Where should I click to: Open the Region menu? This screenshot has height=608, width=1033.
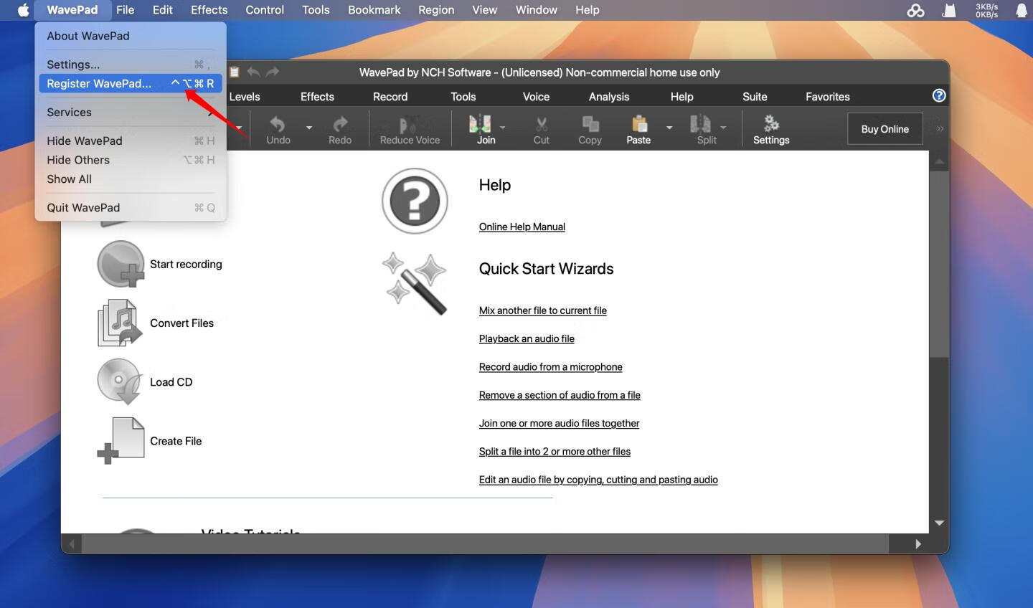436,10
